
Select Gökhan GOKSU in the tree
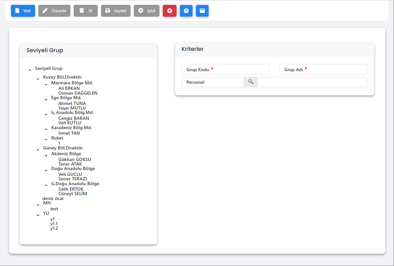(x=75, y=159)
